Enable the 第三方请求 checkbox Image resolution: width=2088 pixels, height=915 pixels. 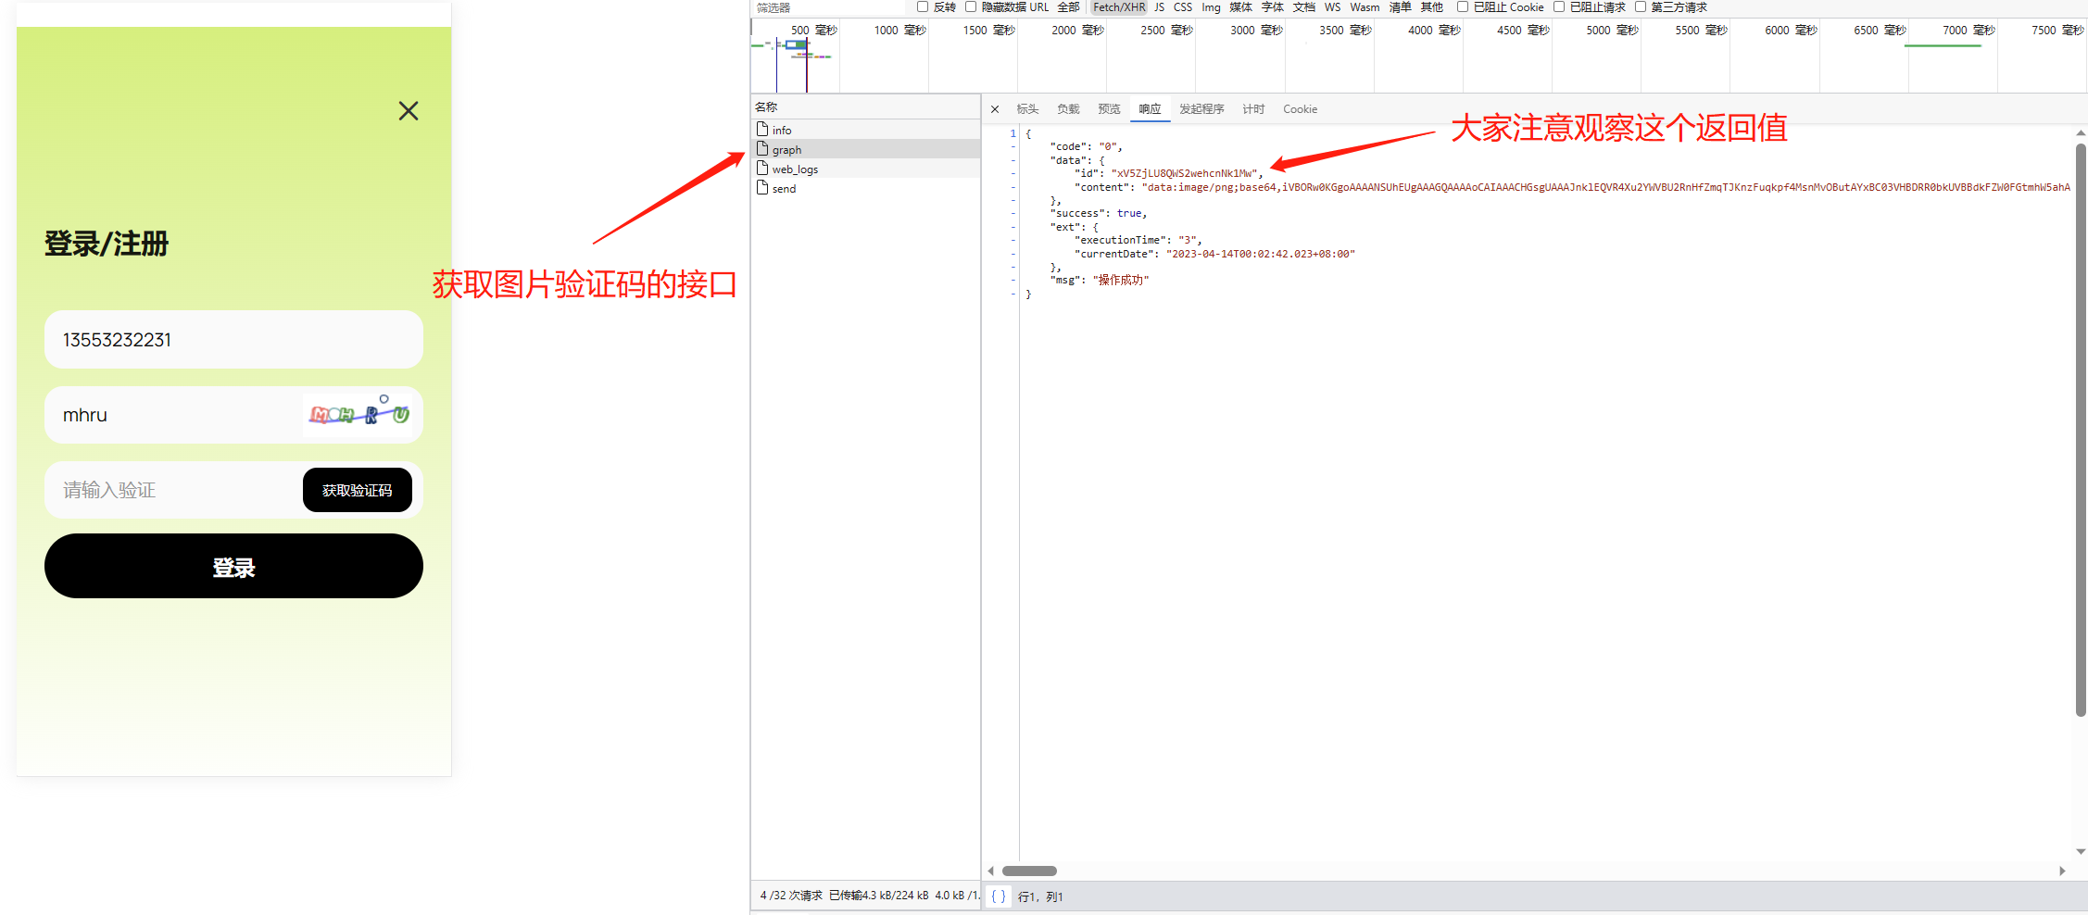(1641, 6)
